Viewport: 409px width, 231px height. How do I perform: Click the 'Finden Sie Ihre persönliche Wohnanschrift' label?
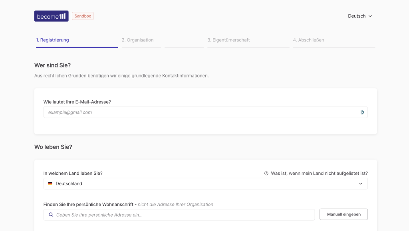(88, 204)
